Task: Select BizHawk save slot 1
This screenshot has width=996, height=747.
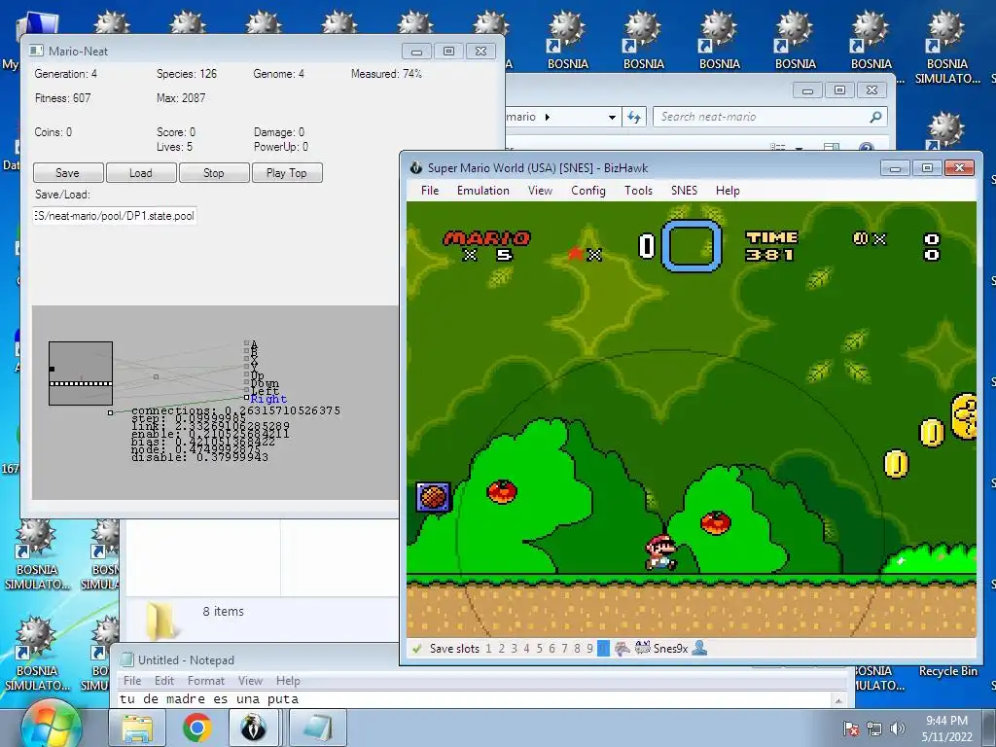Action: coord(488,649)
